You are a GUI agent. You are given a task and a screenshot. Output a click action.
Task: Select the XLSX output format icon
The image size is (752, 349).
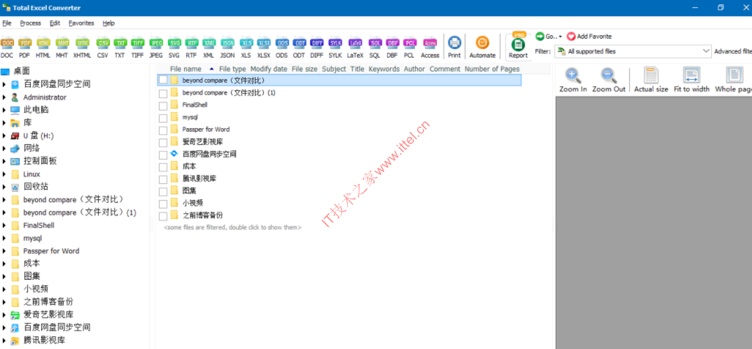pyautogui.click(x=264, y=43)
